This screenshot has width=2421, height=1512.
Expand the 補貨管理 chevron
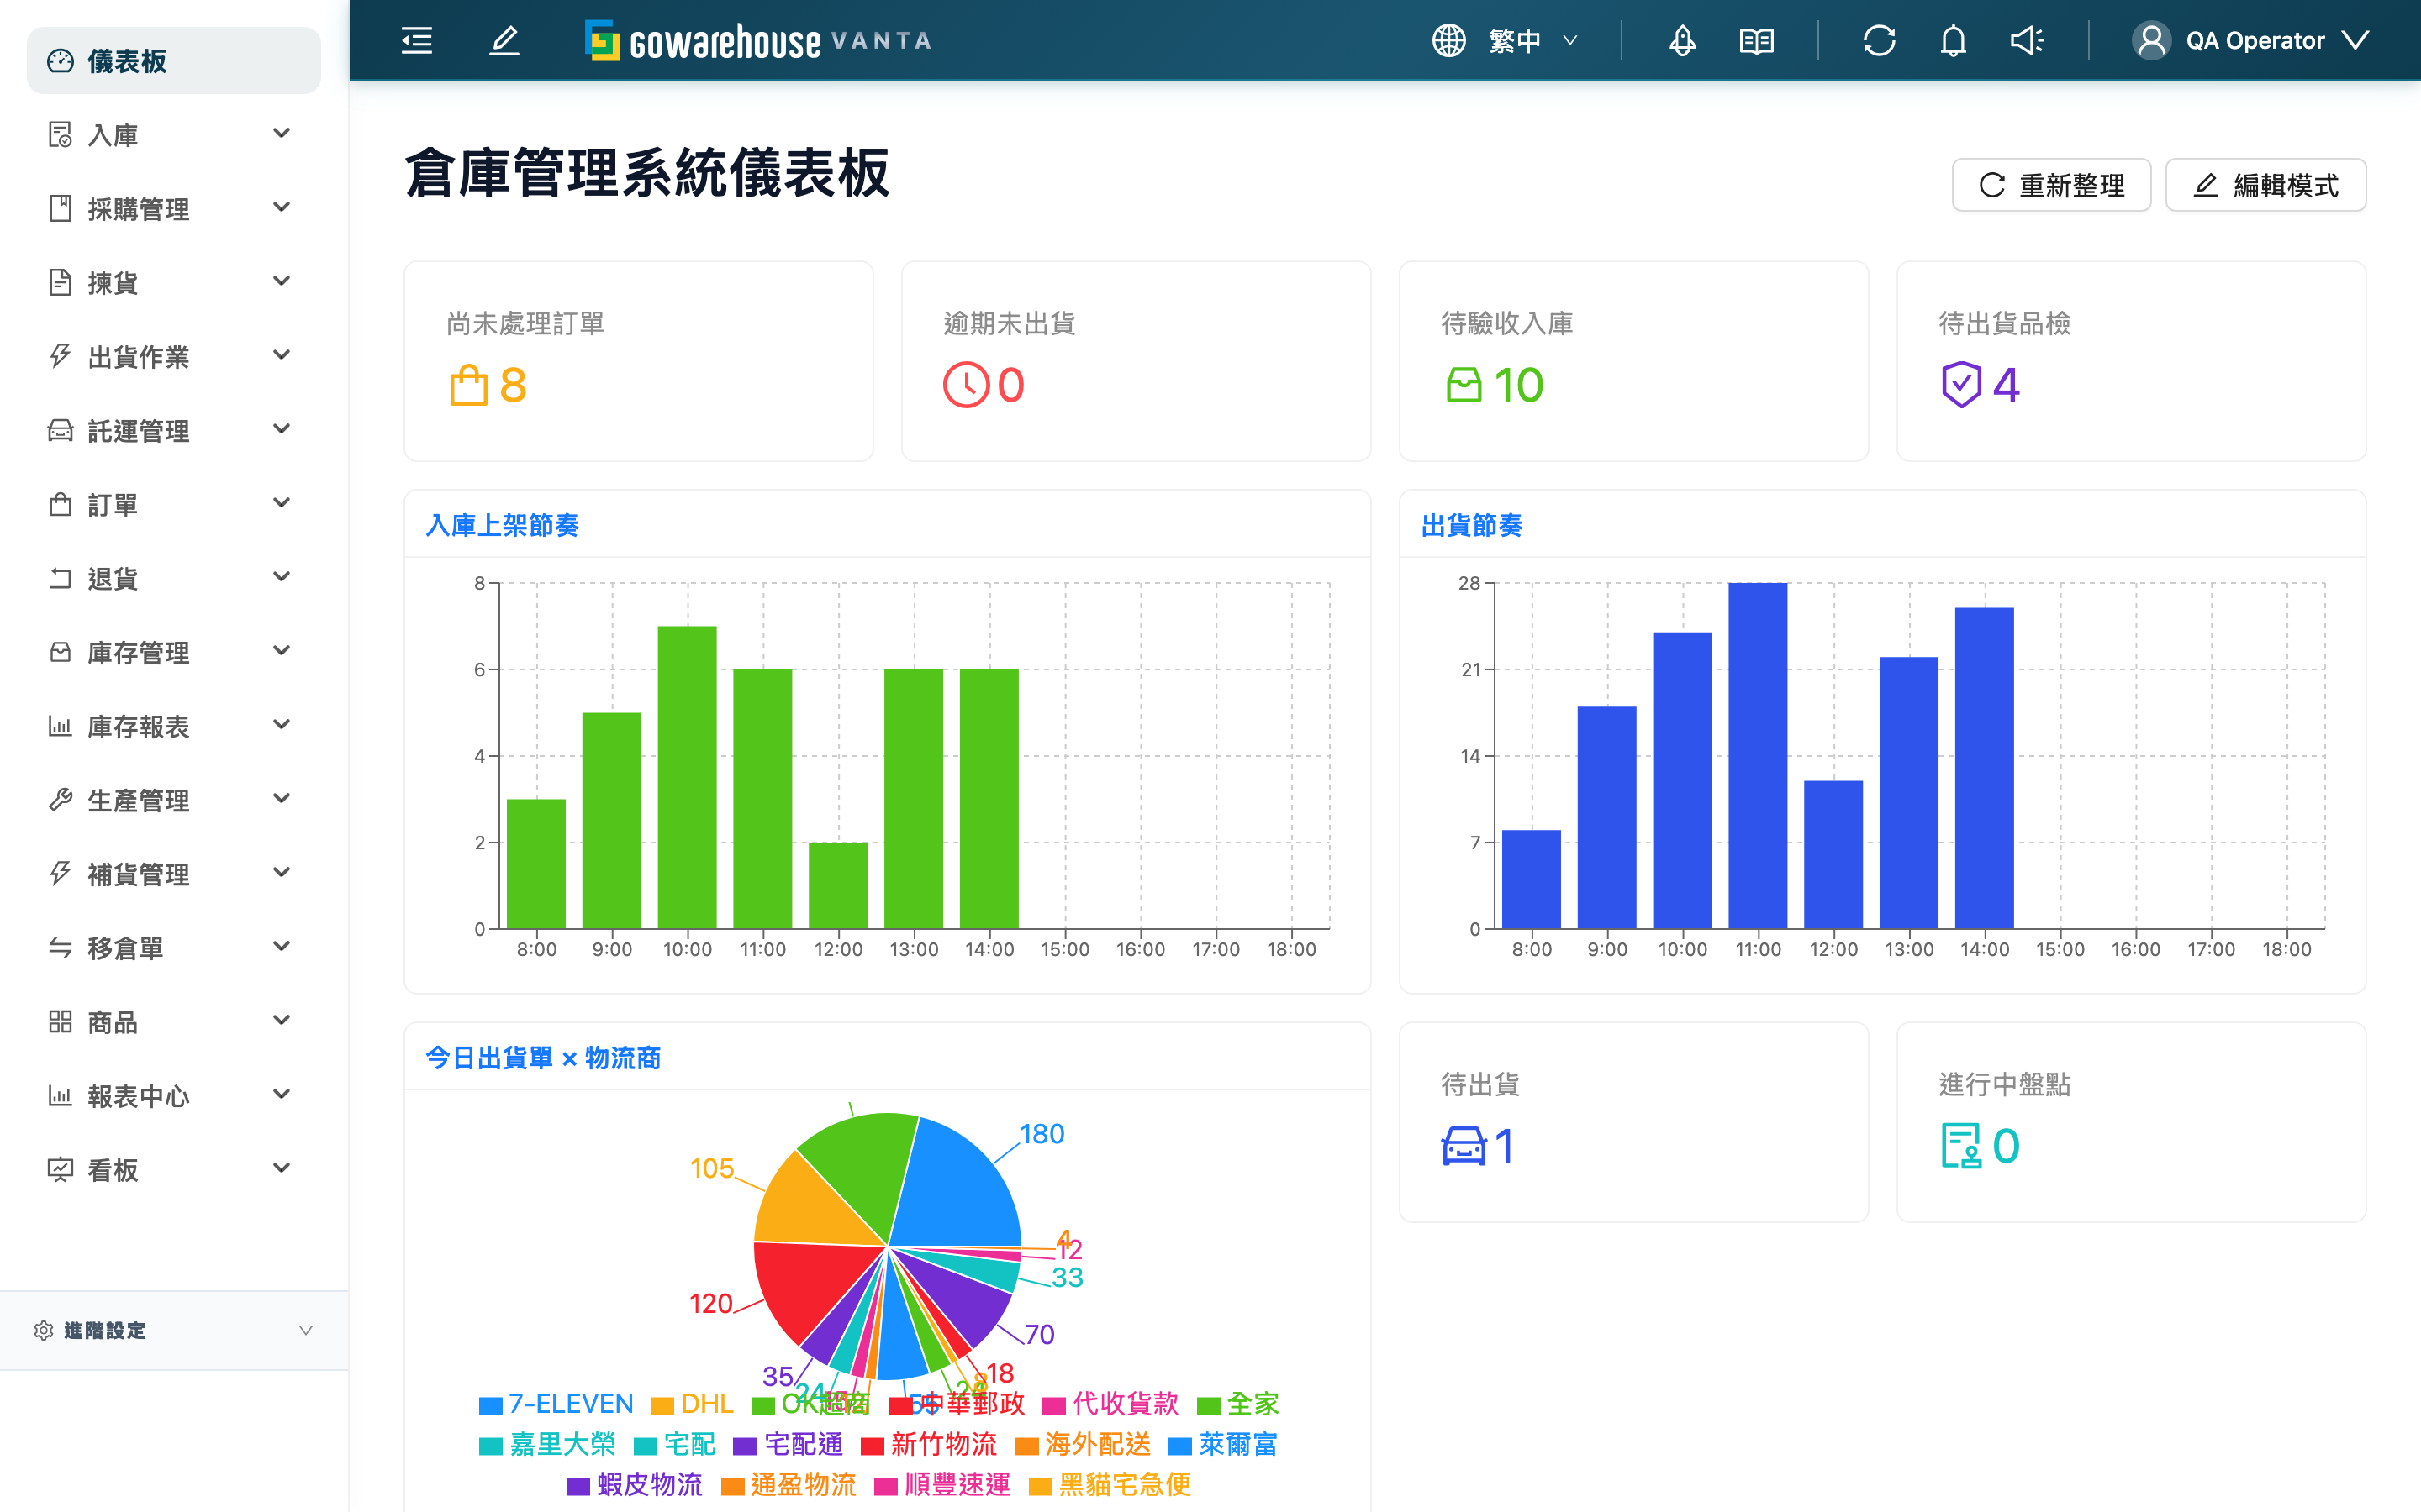282,873
